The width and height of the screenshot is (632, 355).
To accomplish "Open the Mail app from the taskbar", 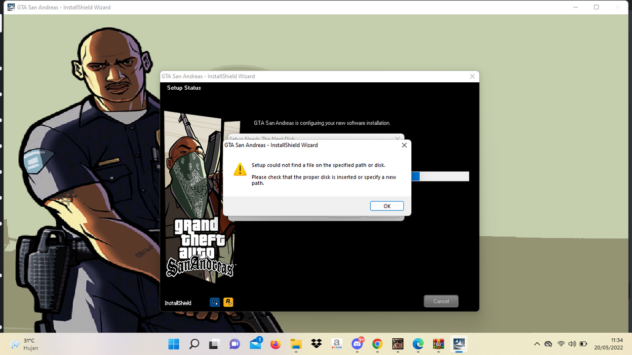I will pyautogui.click(x=255, y=344).
